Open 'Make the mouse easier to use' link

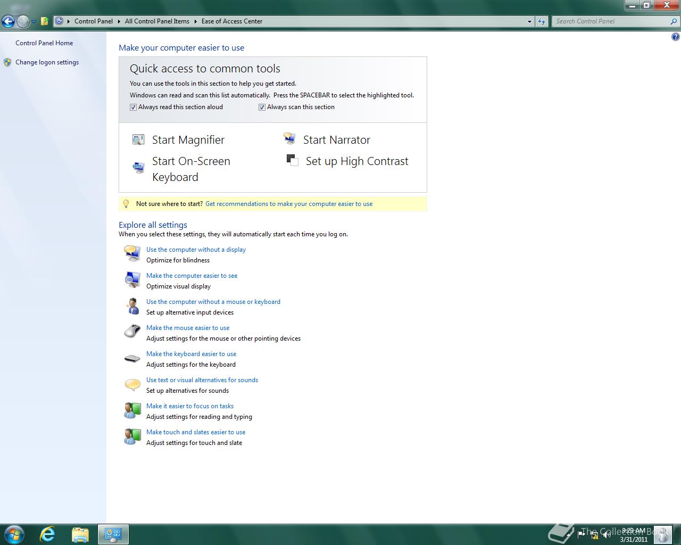(188, 327)
